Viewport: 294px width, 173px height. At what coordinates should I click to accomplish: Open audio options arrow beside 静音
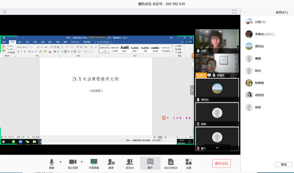click(x=60, y=162)
